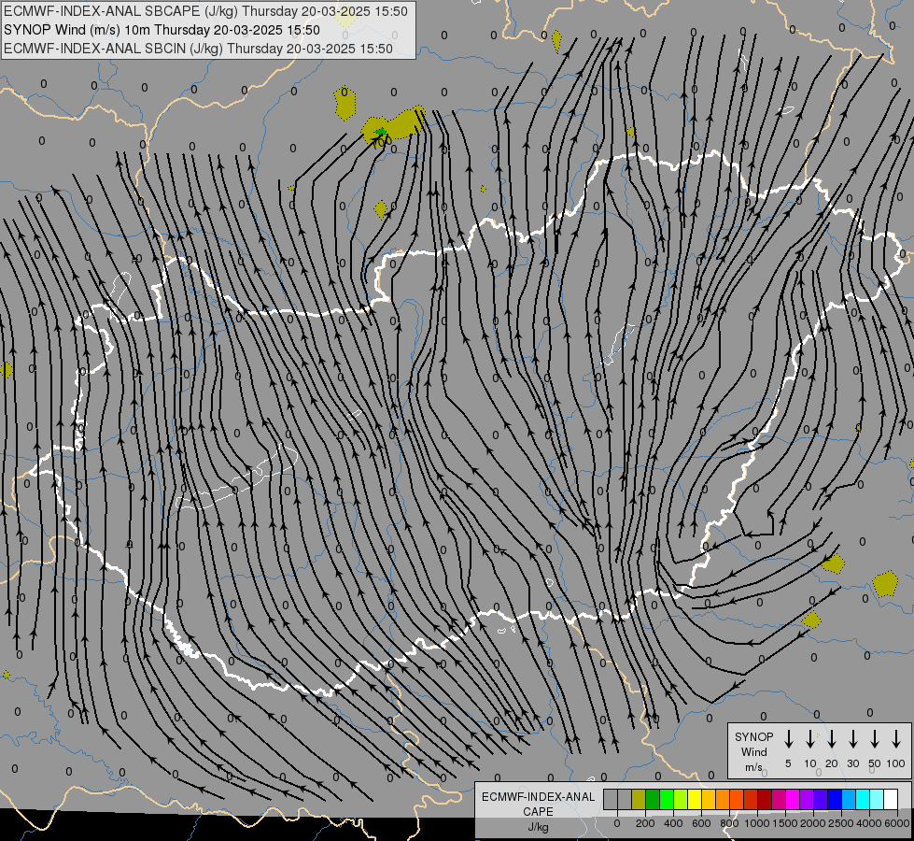This screenshot has height=841, width=914.
Task: Click the '30' speed label in wind legend
Action: click(x=852, y=763)
